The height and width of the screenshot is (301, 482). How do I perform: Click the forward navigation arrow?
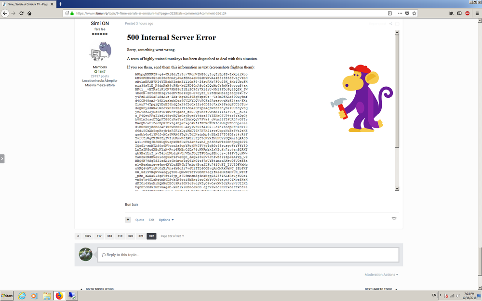(13, 13)
